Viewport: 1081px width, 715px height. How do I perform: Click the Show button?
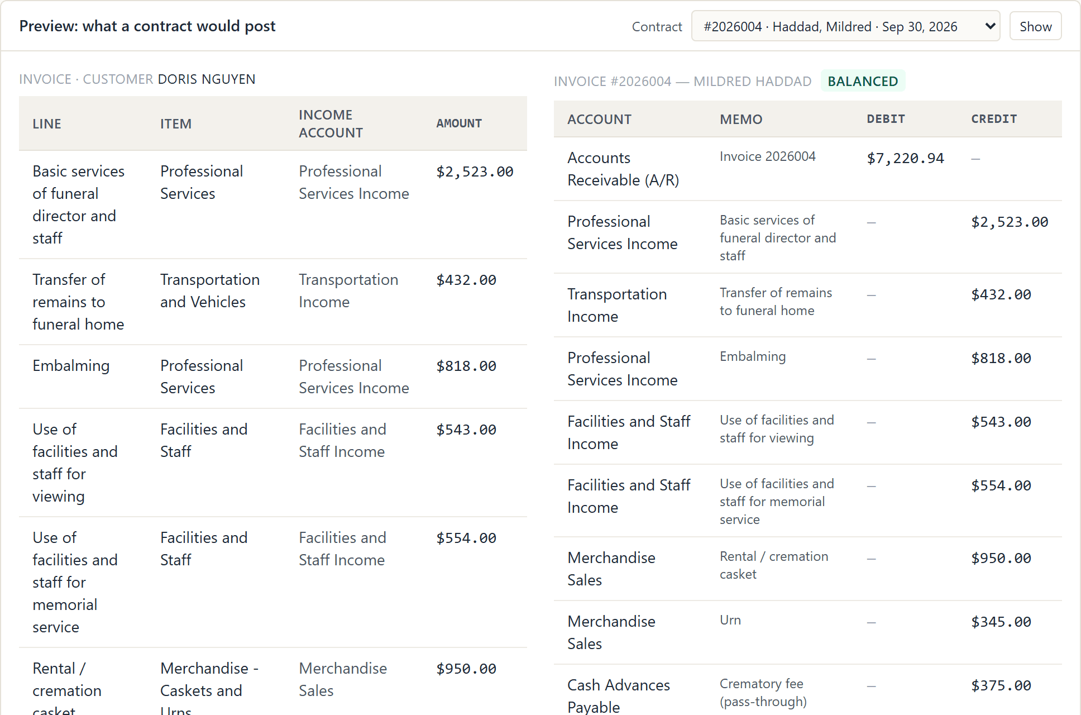point(1035,26)
